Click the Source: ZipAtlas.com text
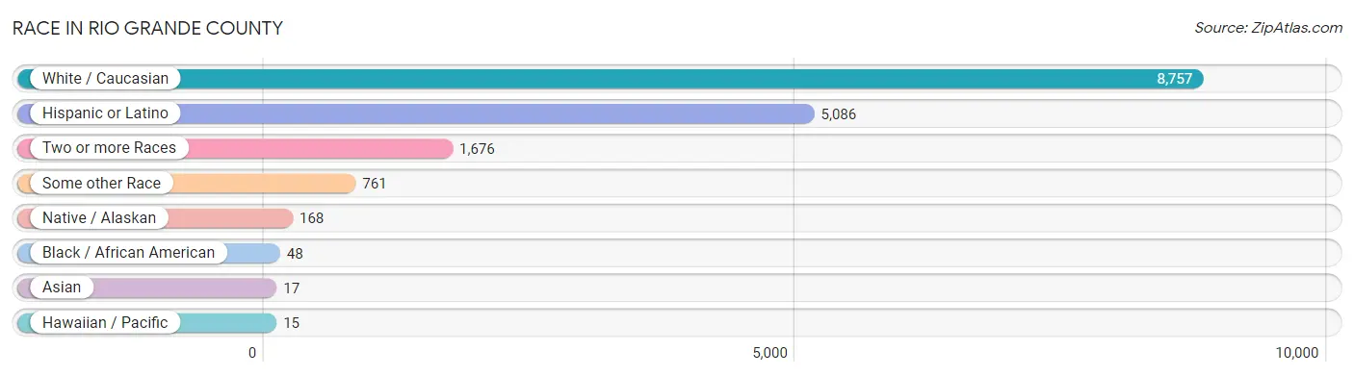The image size is (1354, 376). [x=1268, y=28]
